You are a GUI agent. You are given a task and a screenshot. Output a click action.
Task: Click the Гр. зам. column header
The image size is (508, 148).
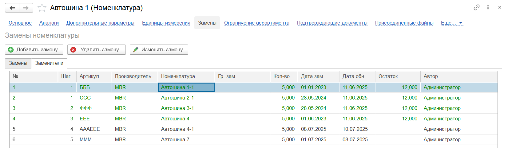(242, 76)
